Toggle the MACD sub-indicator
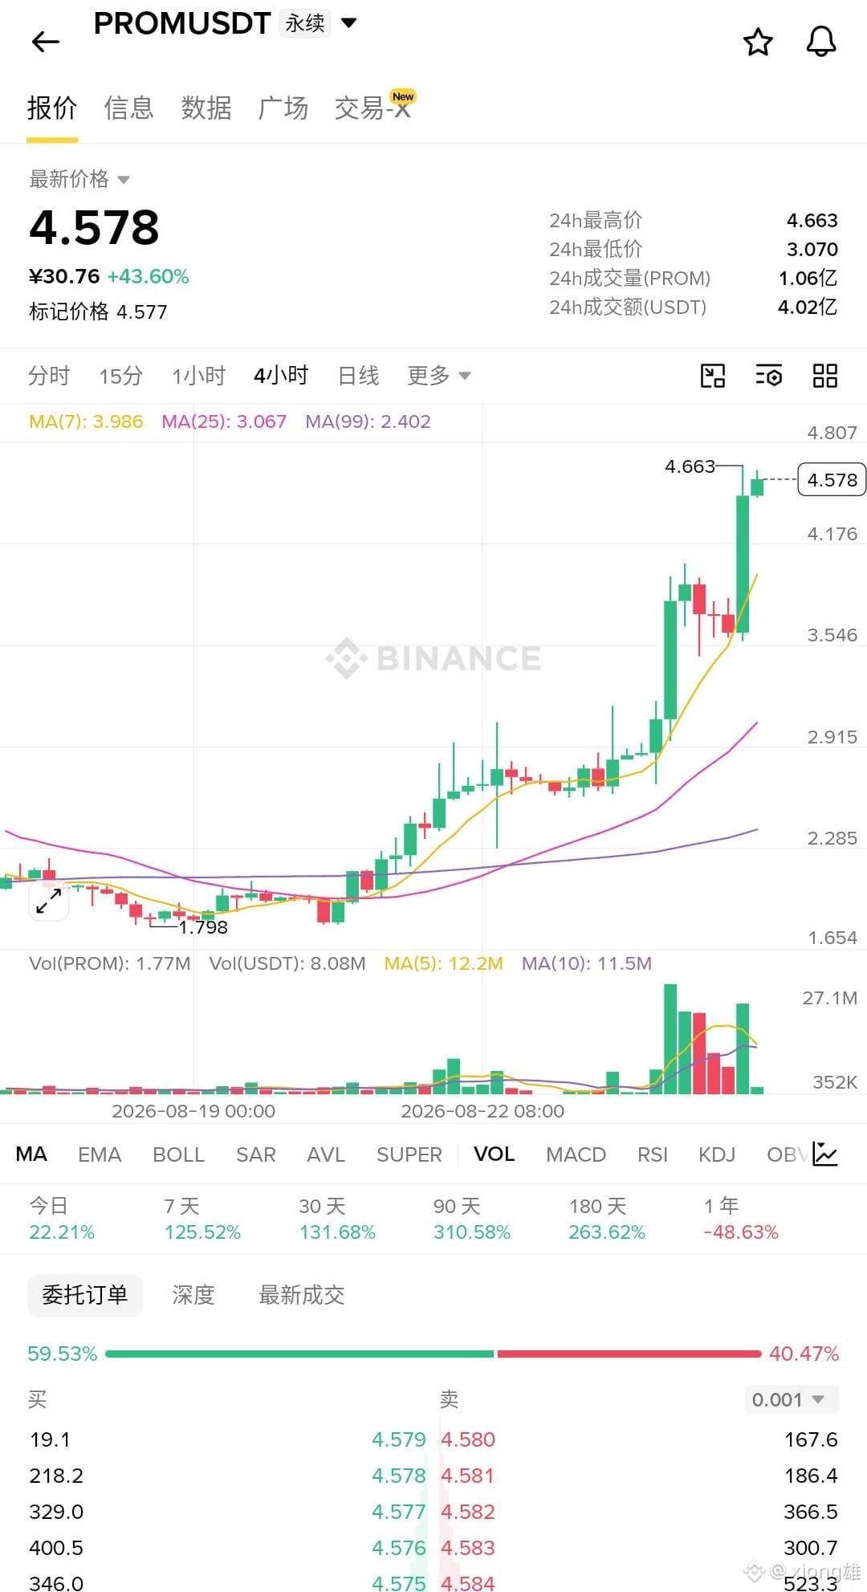 pos(576,1154)
